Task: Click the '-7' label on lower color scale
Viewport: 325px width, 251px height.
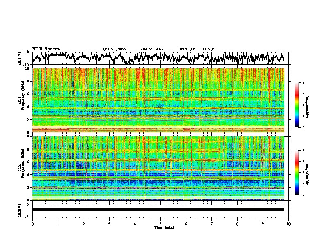Action: click(302, 195)
